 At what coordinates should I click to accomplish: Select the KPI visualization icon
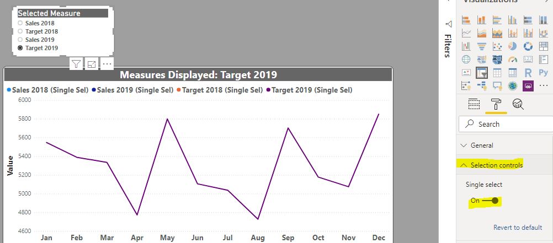[x=466, y=73]
